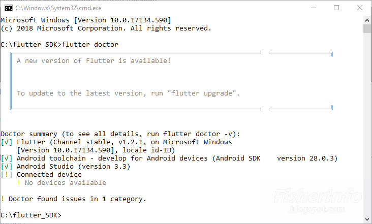Click the exclamation before Doctor found issues

tap(3, 199)
